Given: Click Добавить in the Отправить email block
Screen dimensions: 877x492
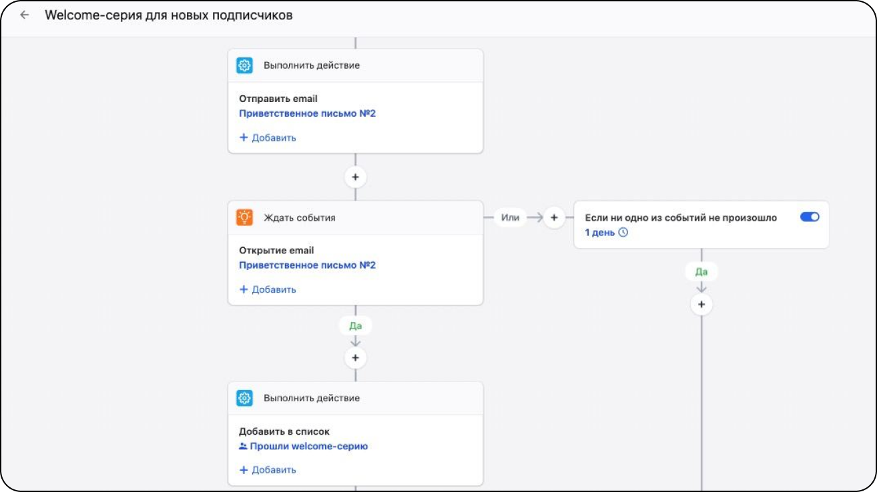Looking at the screenshot, I should point(268,138).
